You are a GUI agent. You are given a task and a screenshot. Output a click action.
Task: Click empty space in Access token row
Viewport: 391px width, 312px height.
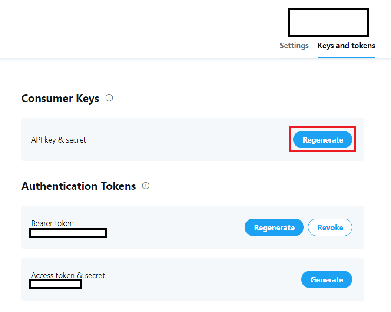point(199,279)
